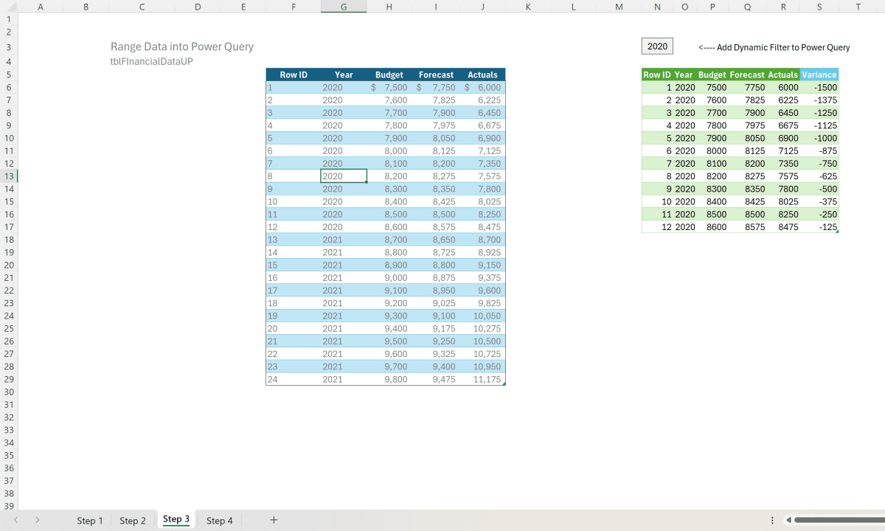Click the Range Data into Power Query title
Image resolution: width=885 pixels, height=531 pixels.
181,46
